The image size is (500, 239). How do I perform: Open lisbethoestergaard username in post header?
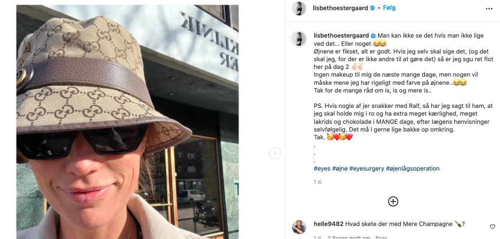pos(341,8)
